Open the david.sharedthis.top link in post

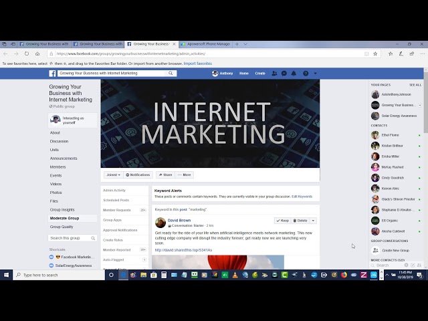point(183,250)
